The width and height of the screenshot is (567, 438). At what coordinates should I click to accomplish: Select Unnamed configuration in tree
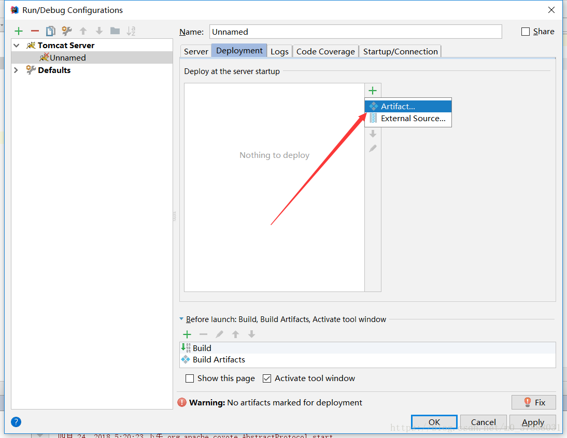[x=92, y=58]
